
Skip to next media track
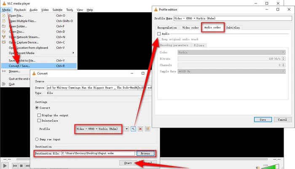click(x=27, y=166)
